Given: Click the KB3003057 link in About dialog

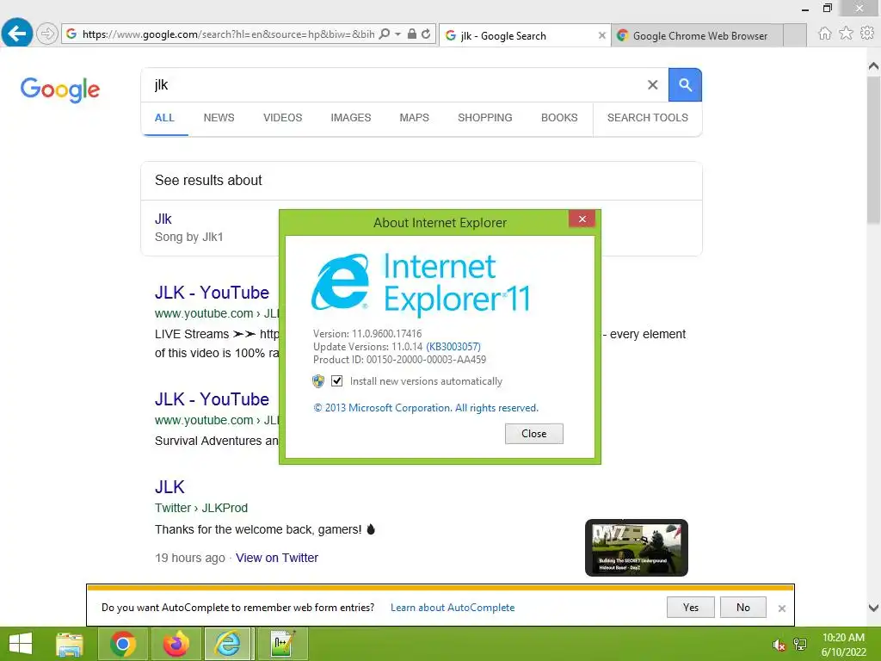Looking at the screenshot, I should (x=453, y=347).
